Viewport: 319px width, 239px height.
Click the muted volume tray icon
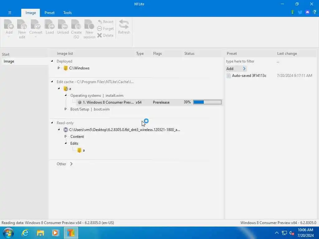292,233
